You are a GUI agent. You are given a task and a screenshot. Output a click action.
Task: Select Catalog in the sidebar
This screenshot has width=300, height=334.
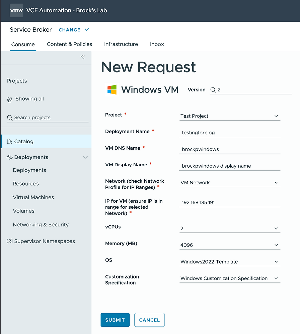point(46,141)
